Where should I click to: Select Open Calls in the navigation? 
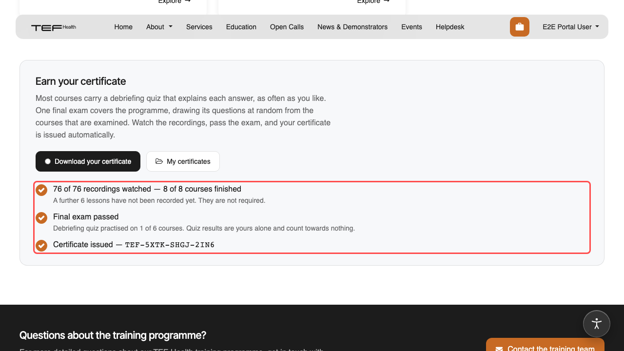pyautogui.click(x=287, y=27)
